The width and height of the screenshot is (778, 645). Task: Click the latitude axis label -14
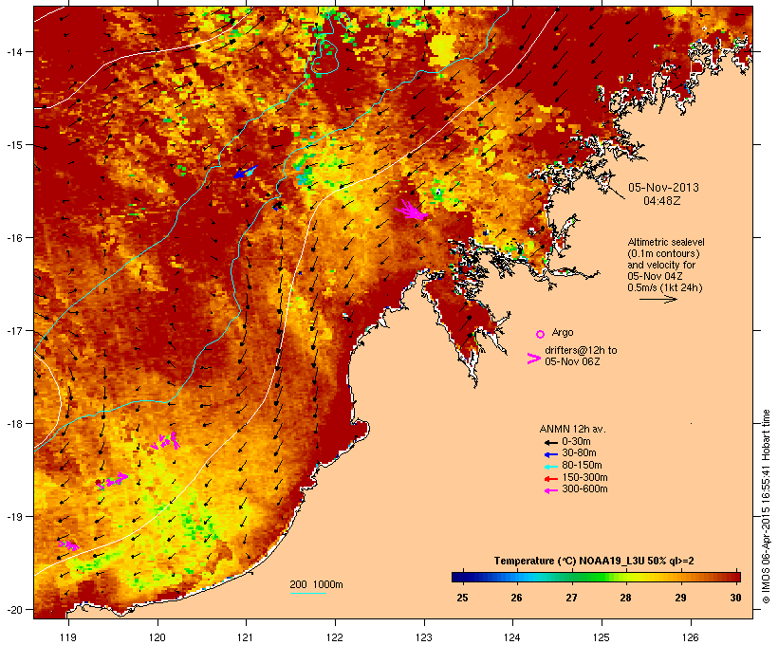coord(13,51)
